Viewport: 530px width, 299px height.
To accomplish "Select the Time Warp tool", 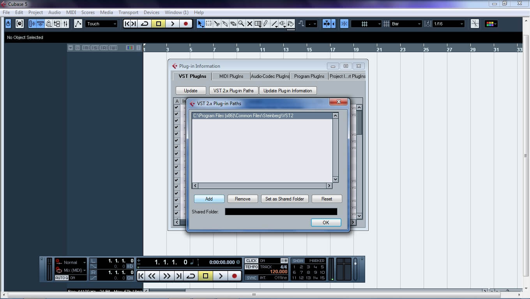I will [258, 24].
